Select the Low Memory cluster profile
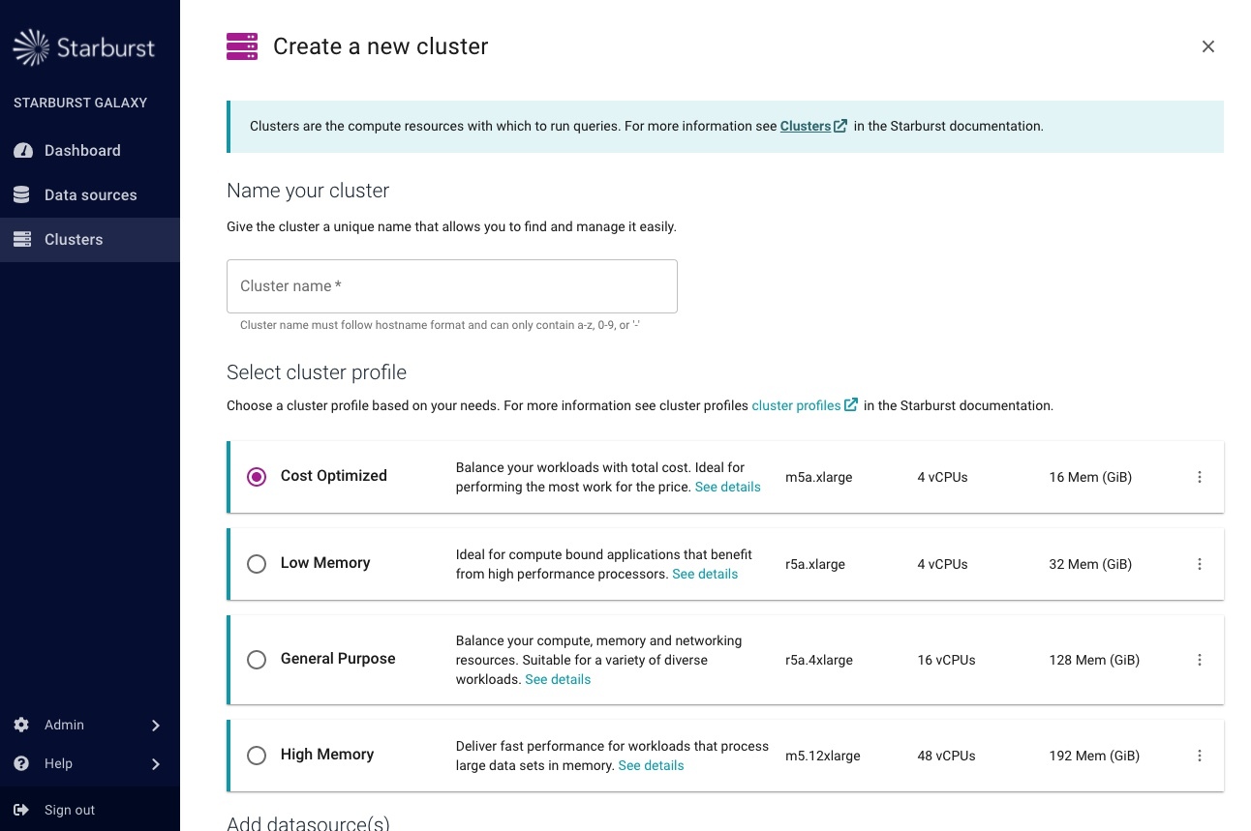This screenshot has height=831, width=1251. [257, 564]
